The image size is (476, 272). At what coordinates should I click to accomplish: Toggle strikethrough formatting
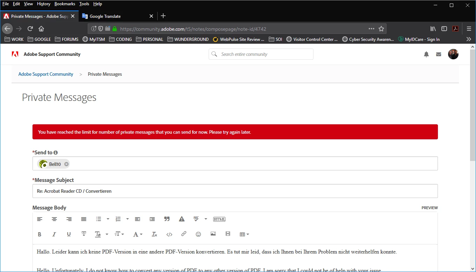[x=84, y=234]
